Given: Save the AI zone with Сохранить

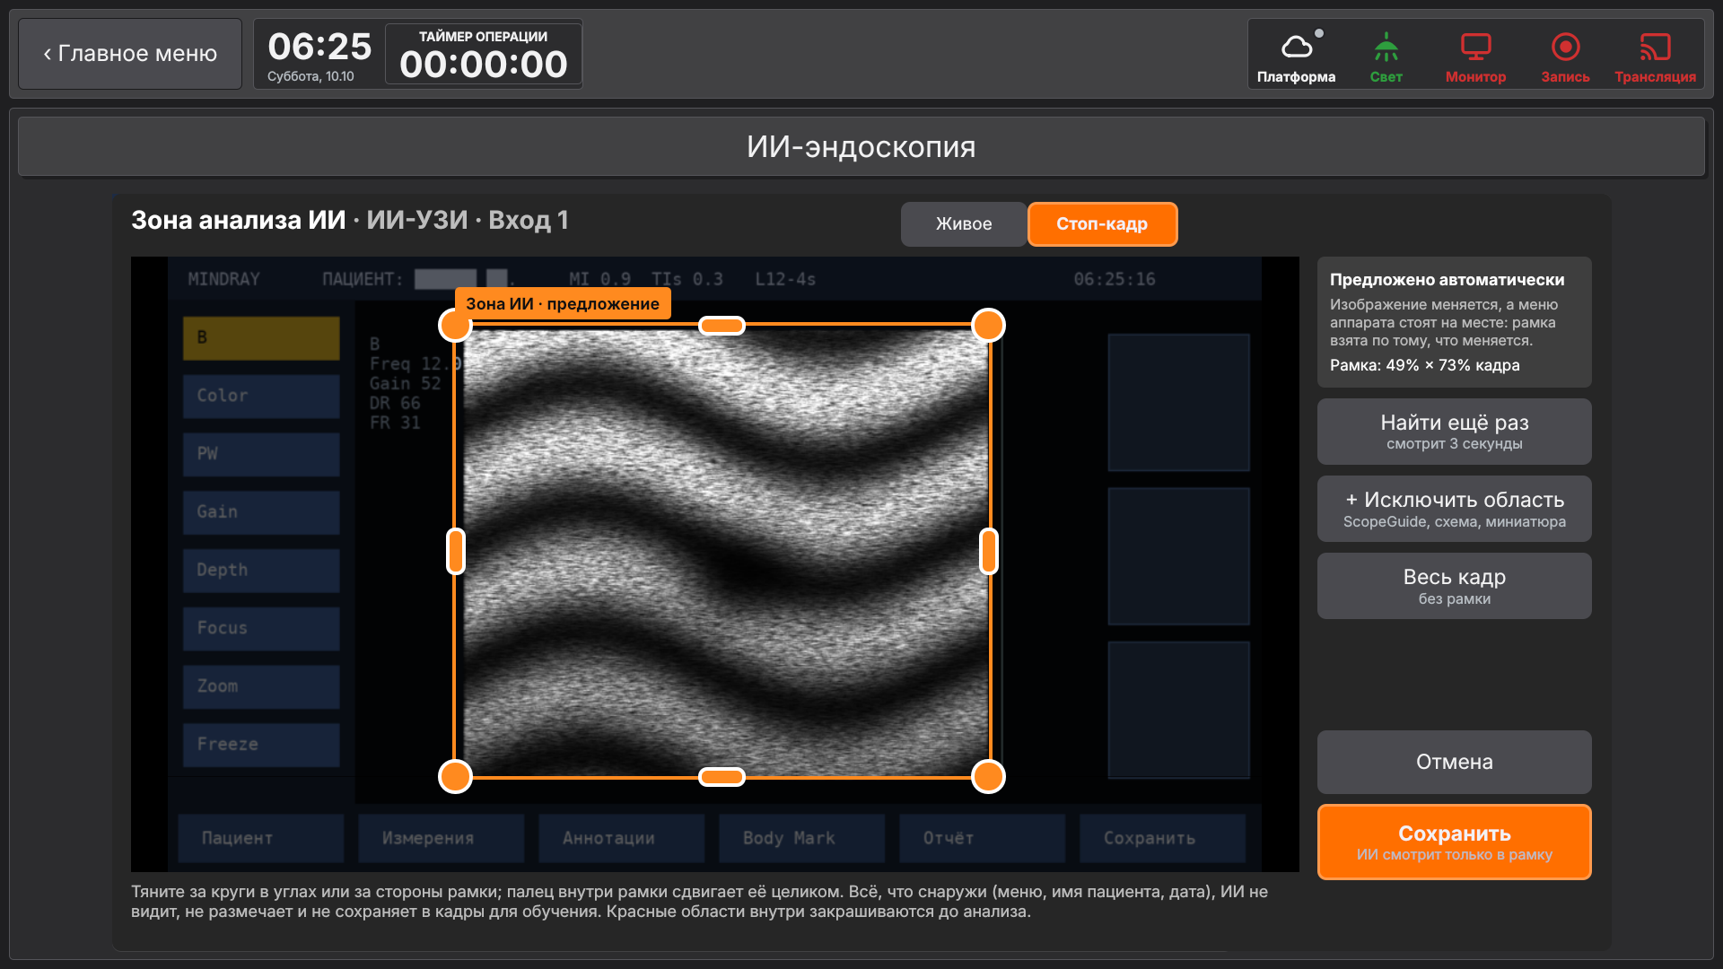Looking at the screenshot, I should pyautogui.click(x=1454, y=842).
